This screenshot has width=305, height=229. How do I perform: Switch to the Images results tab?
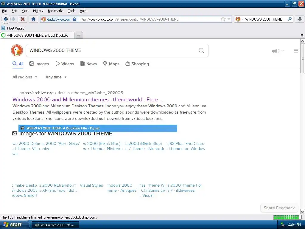pos(39,64)
